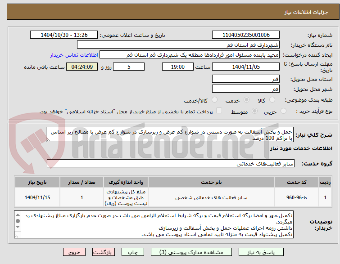Viewport: 340px width, 264px height.
Task: Select the کالا radio button
Action: click(272, 100)
